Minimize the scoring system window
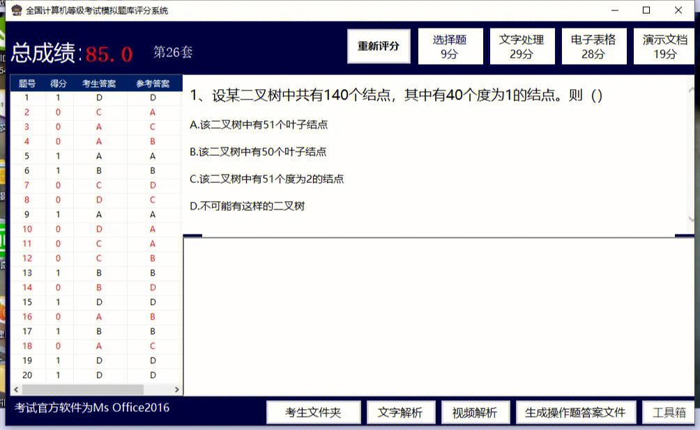The height and width of the screenshot is (430, 700). click(615, 10)
